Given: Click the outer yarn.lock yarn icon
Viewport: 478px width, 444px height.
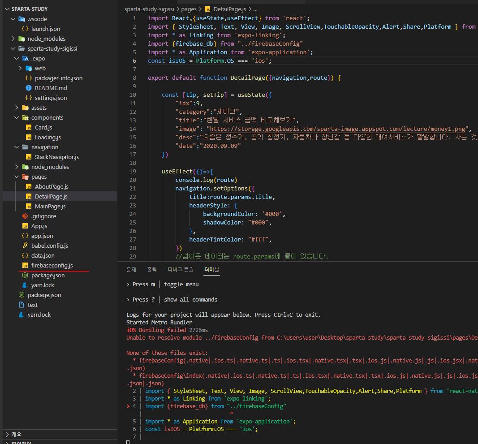Looking at the screenshot, I should 22,315.
